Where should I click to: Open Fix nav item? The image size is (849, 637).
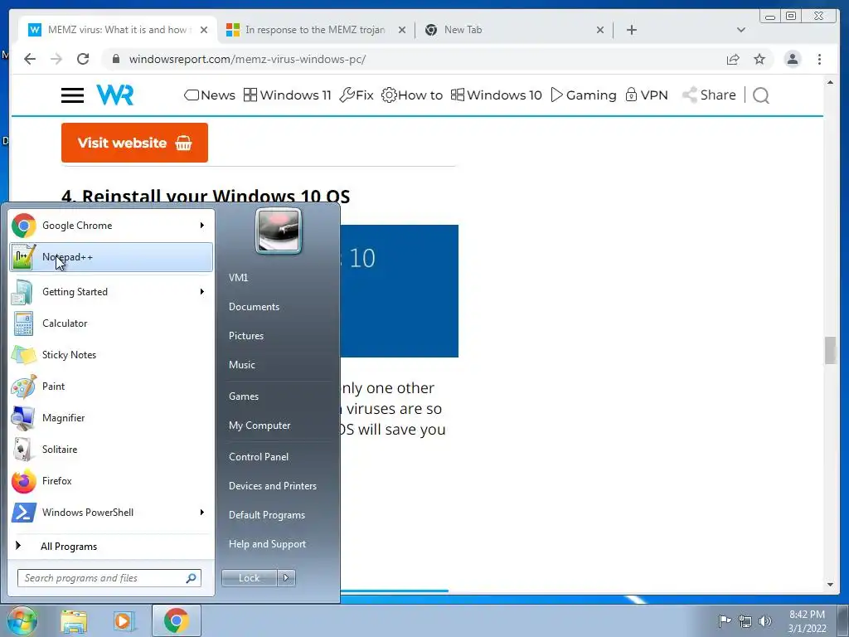tap(357, 95)
